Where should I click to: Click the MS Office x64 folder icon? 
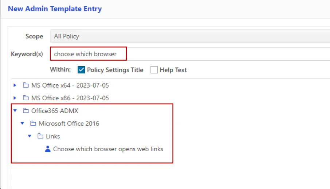[25, 85]
